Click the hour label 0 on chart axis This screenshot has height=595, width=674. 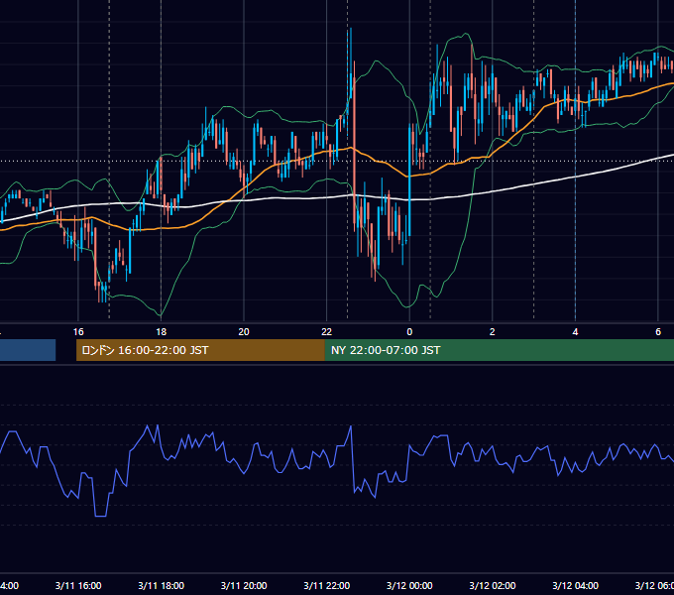click(409, 332)
